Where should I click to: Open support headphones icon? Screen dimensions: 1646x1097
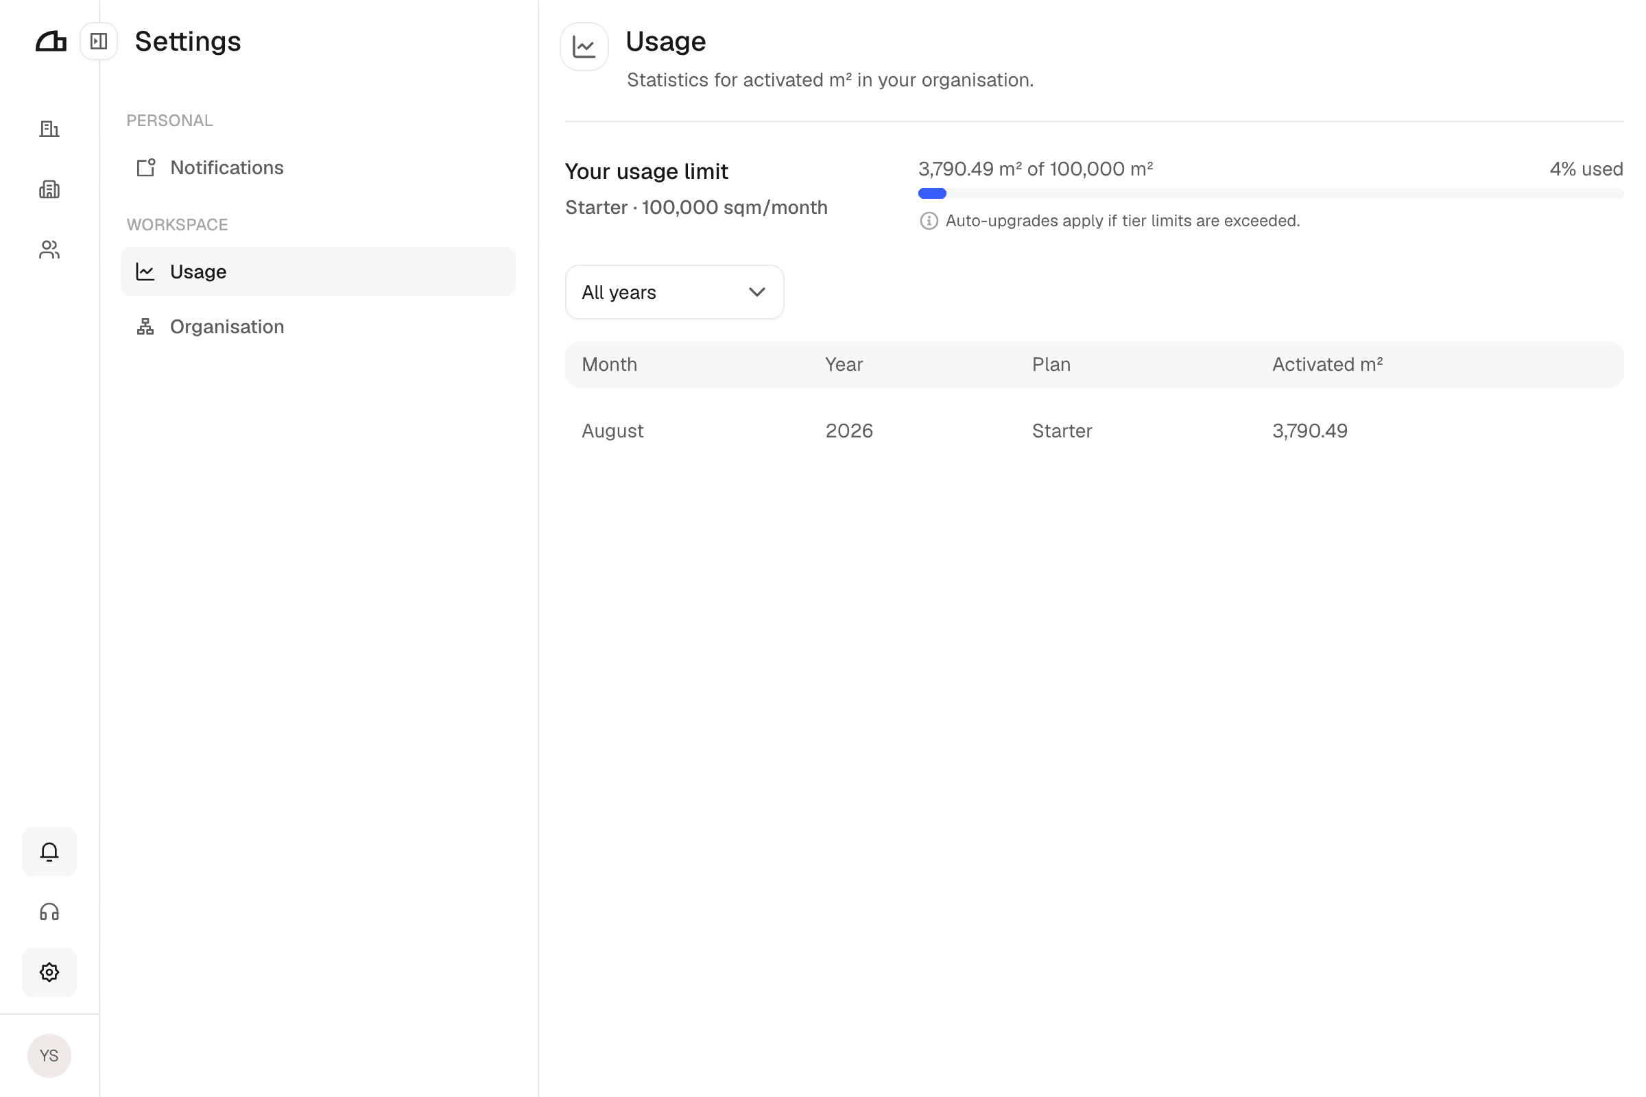pos(49,912)
